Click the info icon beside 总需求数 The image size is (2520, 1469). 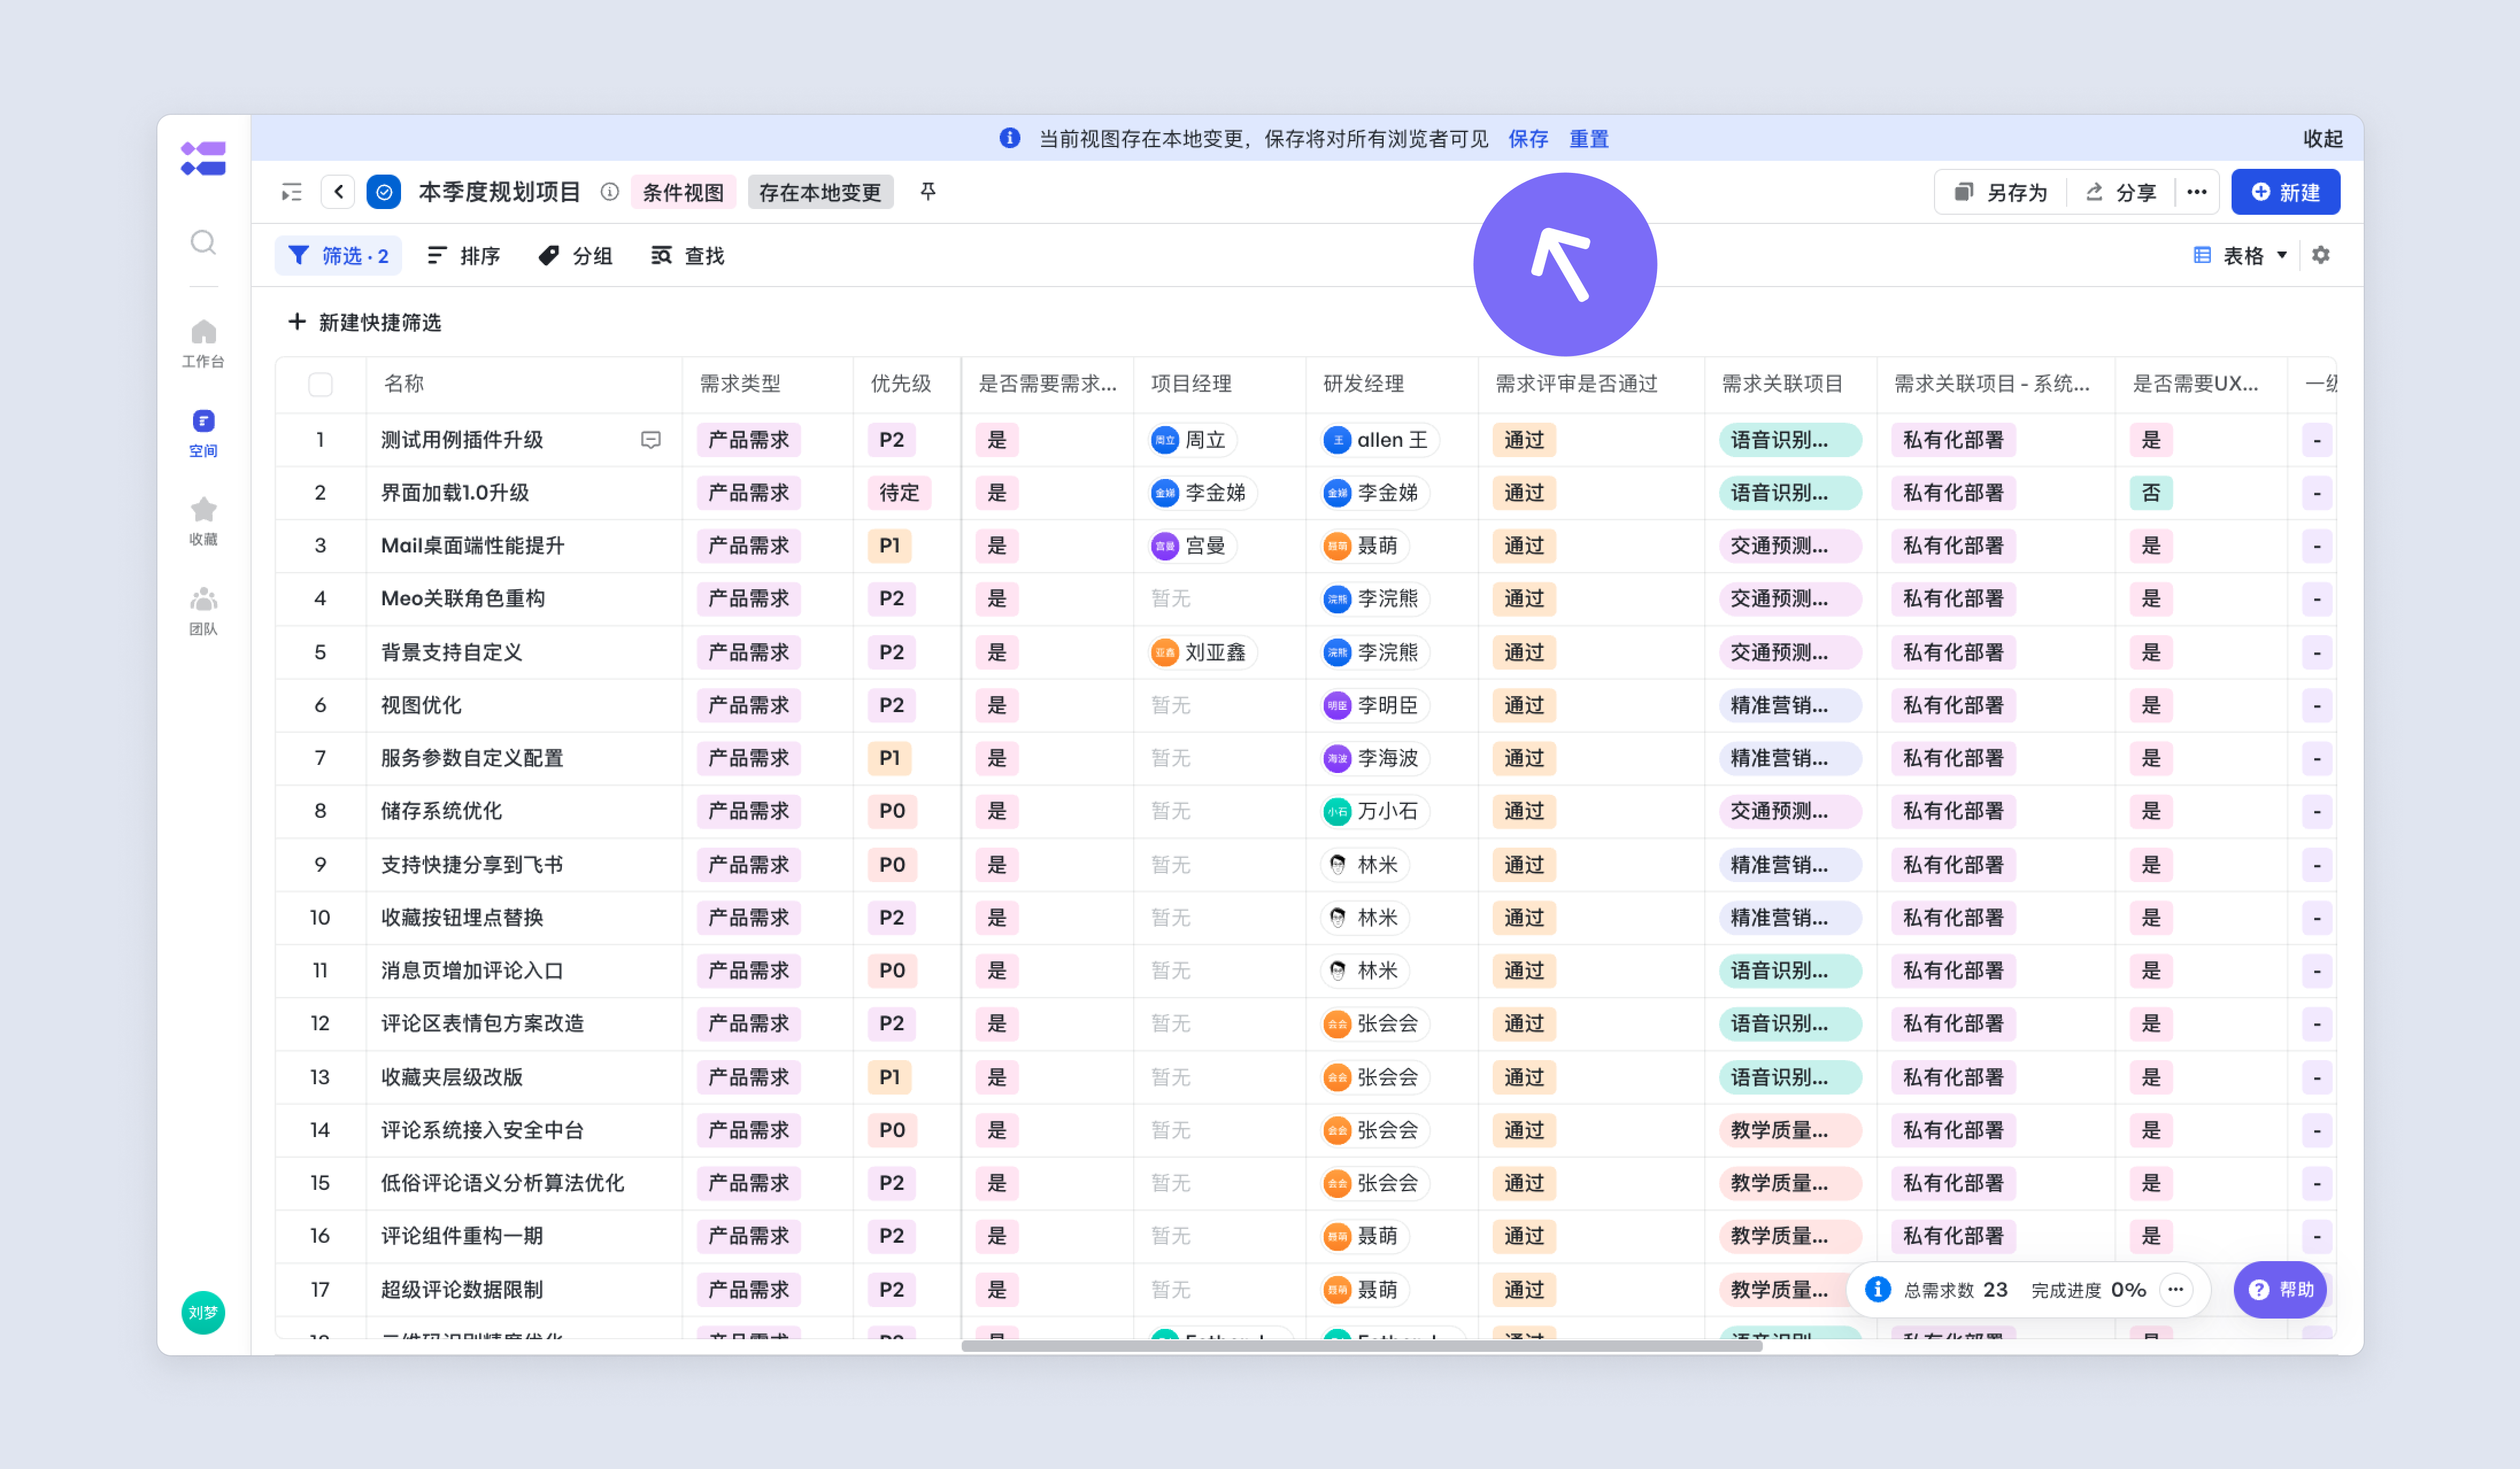coord(1878,1289)
